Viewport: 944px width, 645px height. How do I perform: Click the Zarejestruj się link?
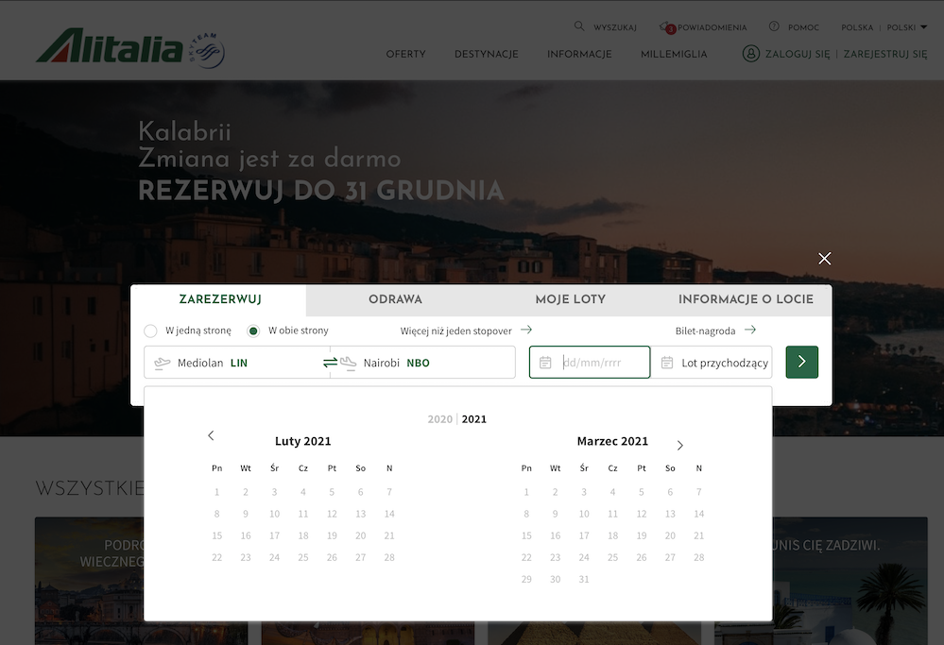pyautogui.click(x=885, y=54)
